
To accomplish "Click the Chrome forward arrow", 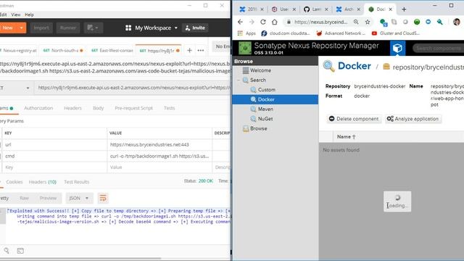I will (x=252, y=22).
